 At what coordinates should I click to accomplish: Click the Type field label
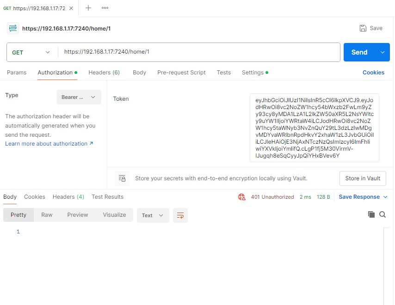[12, 95]
